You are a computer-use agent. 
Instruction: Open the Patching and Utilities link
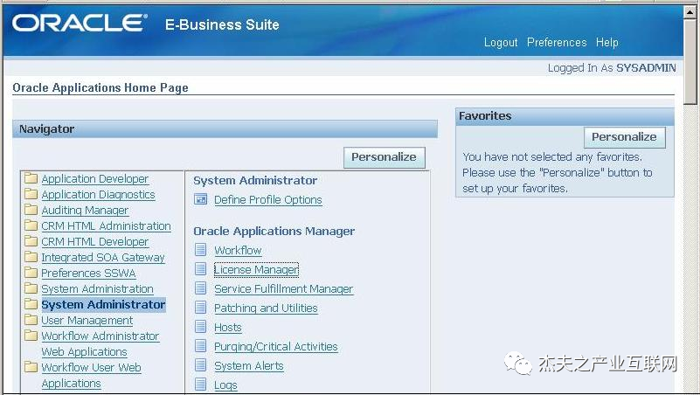click(x=266, y=308)
